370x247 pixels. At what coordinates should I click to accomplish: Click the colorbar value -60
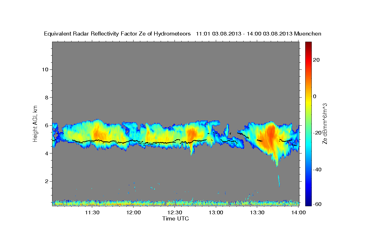click(317, 204)
